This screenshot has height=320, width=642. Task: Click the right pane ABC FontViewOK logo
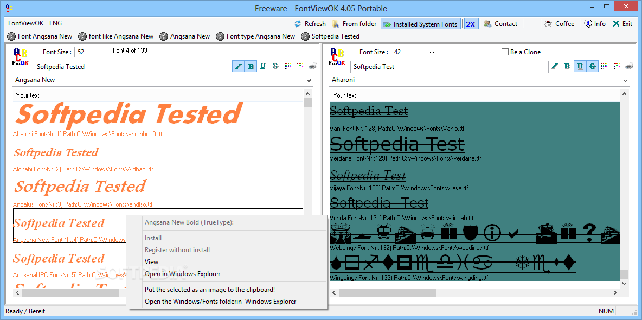pyautogui.click(x=337, y=56)
